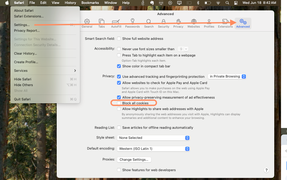Open Control Center in menu bar
The image size is (287, 180).
click(x=236, y=3)
